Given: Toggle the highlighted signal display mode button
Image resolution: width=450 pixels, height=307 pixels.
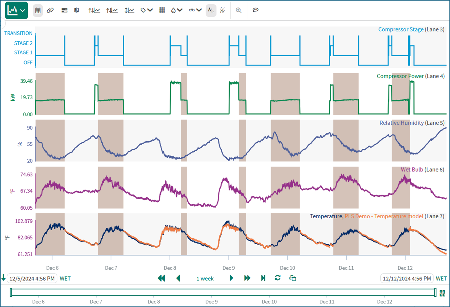Looking at the screenshot, I should (211, 10).
